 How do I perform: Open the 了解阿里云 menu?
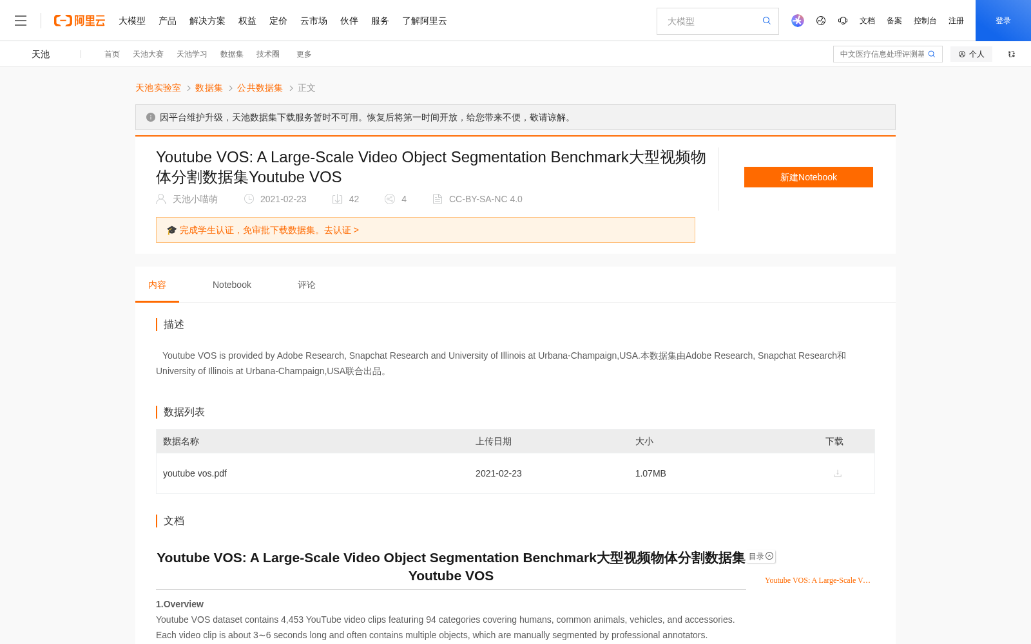[x=425, y=21]
